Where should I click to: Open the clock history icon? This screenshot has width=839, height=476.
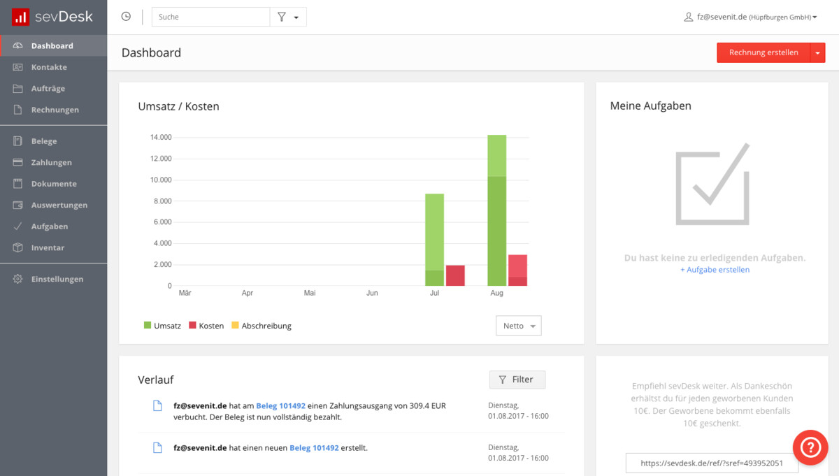[x=126, y=17]
